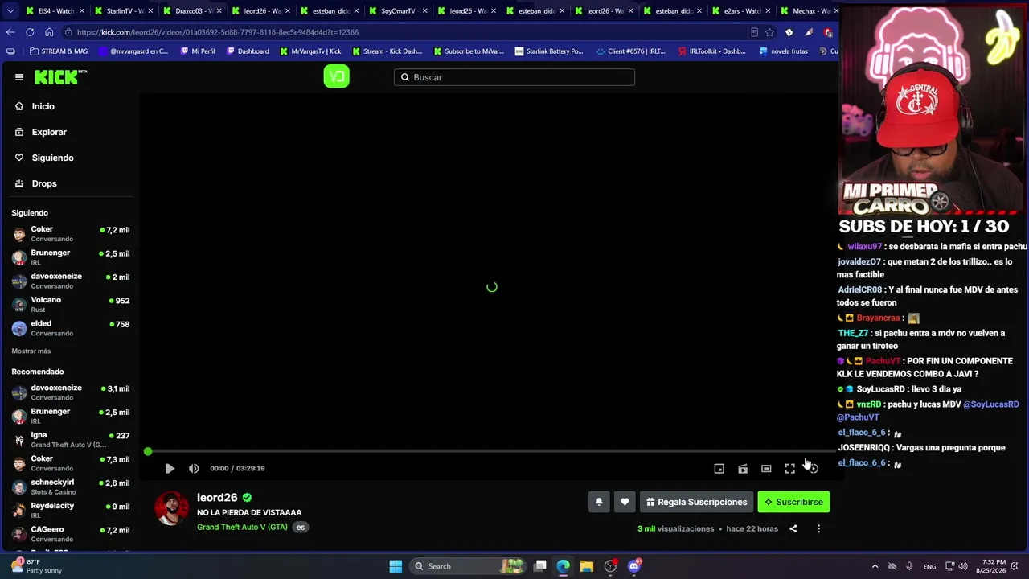Bookmark this page with the star icon
The image size is (1029, 579).
769,32
